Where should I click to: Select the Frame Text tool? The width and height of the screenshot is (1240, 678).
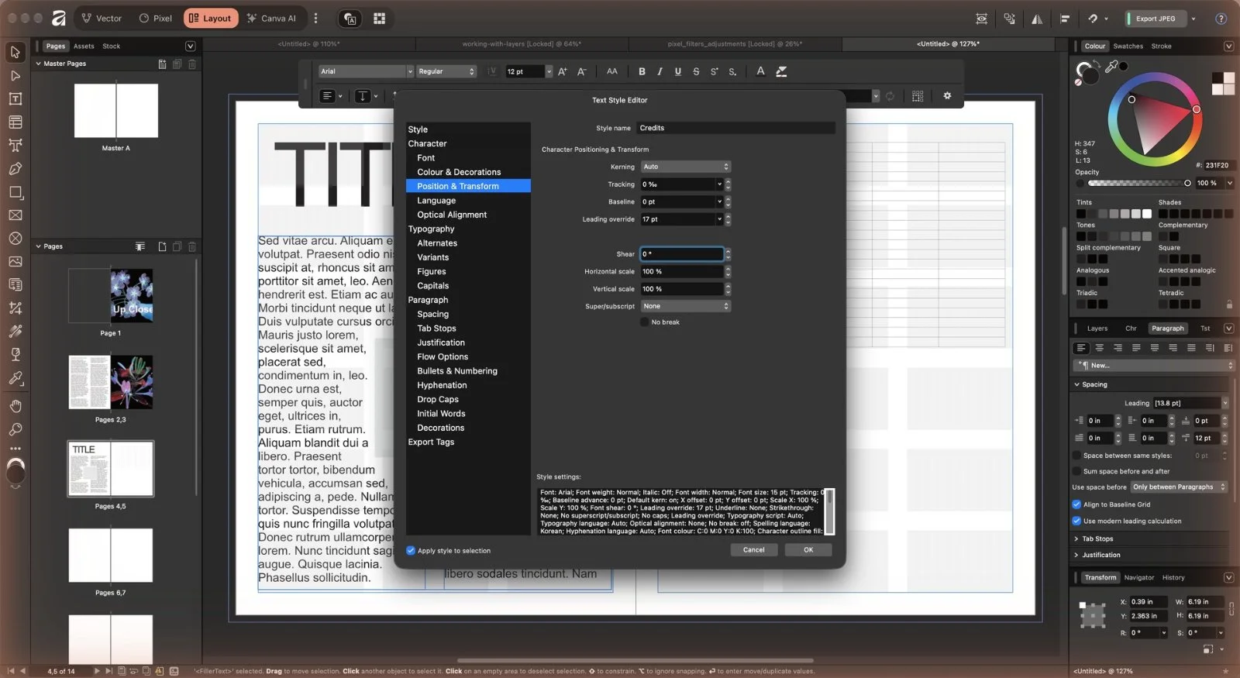[x=15, y=99]
